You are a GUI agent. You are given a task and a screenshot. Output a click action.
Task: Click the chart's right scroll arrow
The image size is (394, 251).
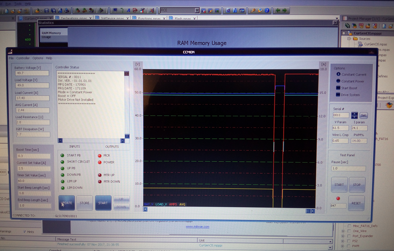(x=313, y=211)
